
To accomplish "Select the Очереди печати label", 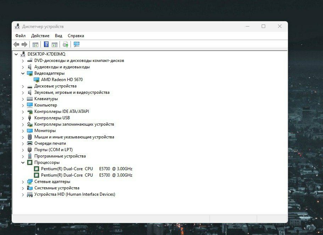I will pyautogui.click(x=50, y=143).
